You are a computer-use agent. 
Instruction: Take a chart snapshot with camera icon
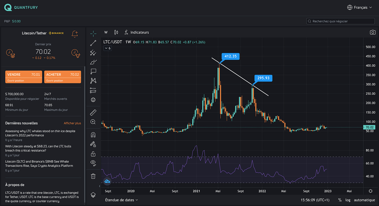click(373, 32)
